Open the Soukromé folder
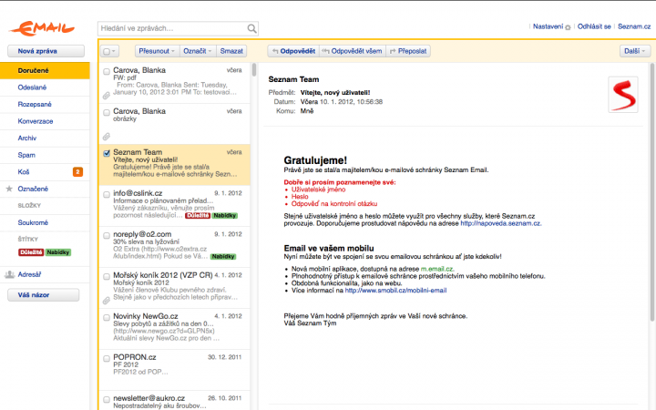 45,222
